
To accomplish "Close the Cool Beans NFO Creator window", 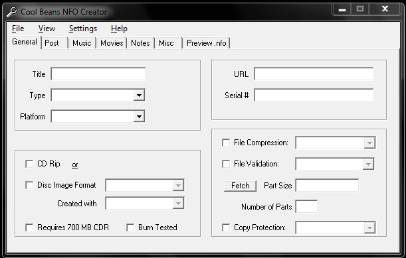I will pyautogui.click(x=385, y=9).
